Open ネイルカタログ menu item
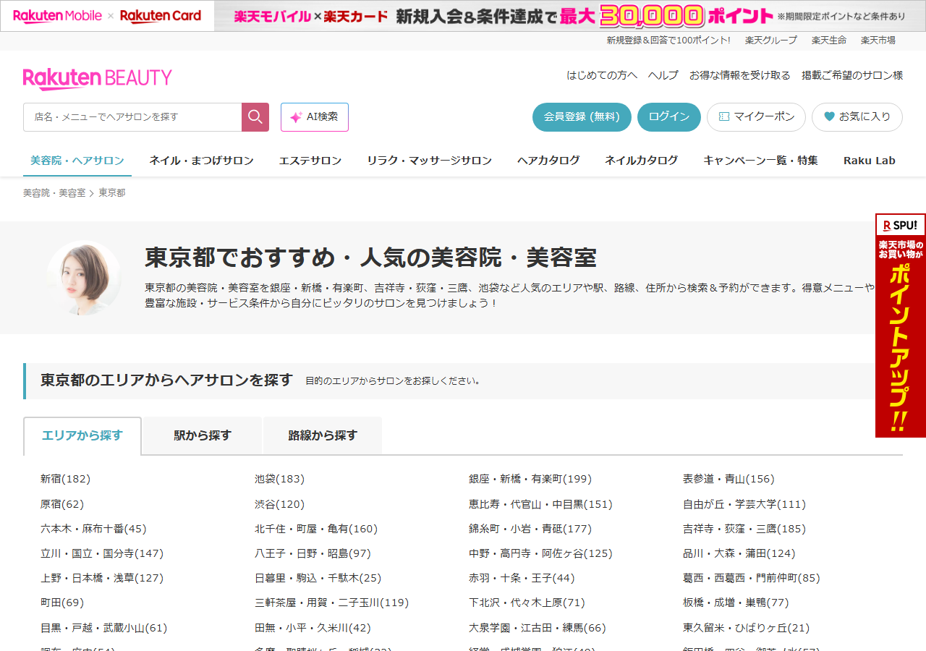Screen dimensions: 926x651 (x=642, y=161)
